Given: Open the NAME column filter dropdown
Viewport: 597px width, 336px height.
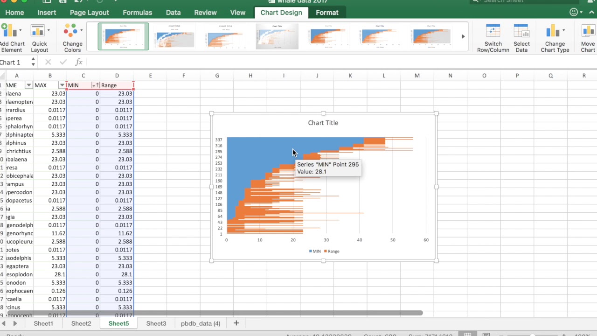Looking at the screenshot, I should (29, 85).
